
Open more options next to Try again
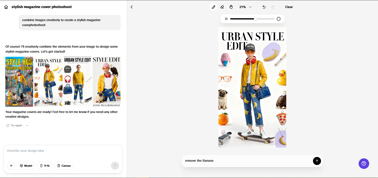27,125
